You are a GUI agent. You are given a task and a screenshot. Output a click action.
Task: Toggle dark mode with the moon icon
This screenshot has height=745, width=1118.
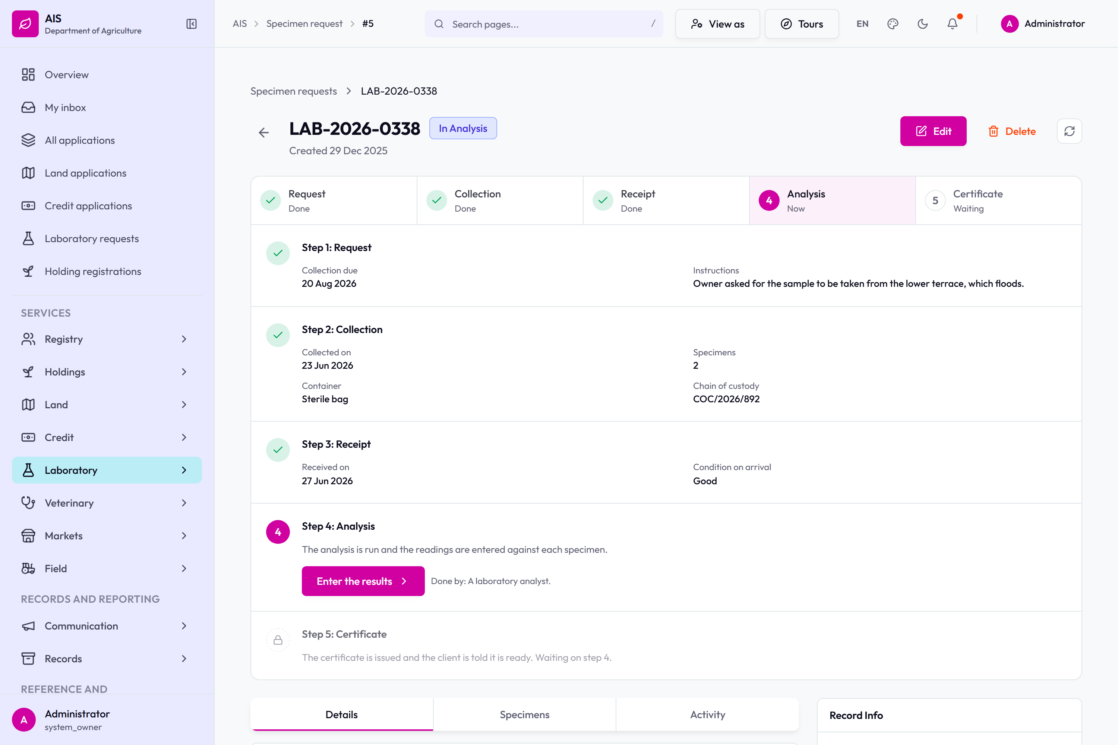[923, 24]
